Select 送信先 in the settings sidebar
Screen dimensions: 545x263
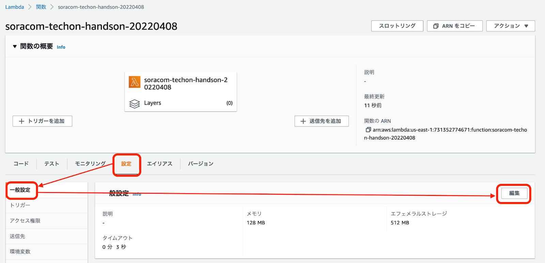point(47,236)
